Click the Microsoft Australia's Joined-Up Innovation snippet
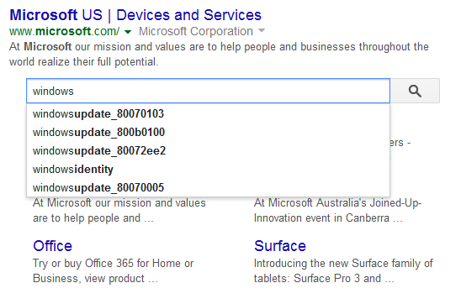The image size is (461, 304). [x=337, y=211]
